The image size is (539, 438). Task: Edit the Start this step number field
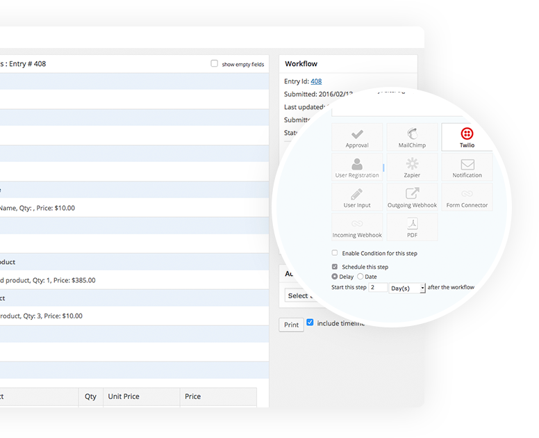click(378, 287)
